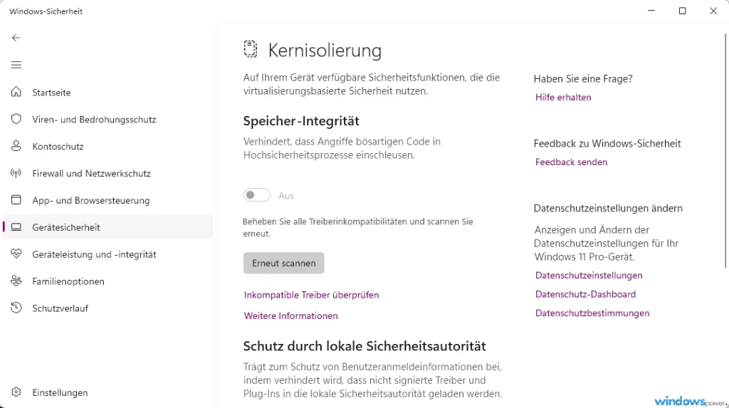Click the Schutzverlauf history clock icon

(x=16, y=308)
